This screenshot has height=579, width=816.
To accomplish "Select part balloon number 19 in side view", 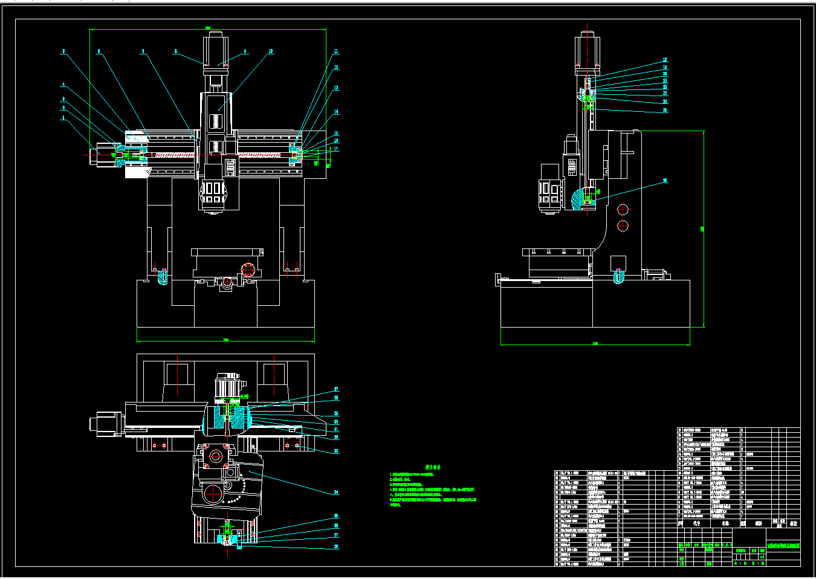I will tap(665, 68).
